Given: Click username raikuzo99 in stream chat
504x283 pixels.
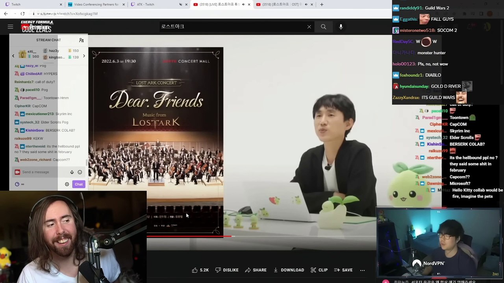Looking at the screenshot, I should pos(23,138).
